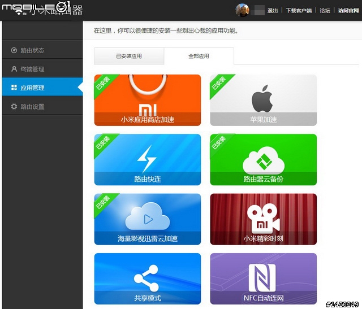Open the 海量影视迅雷云加速 app tile
This screenshot has height=309, width=362.
coord(148,219)
